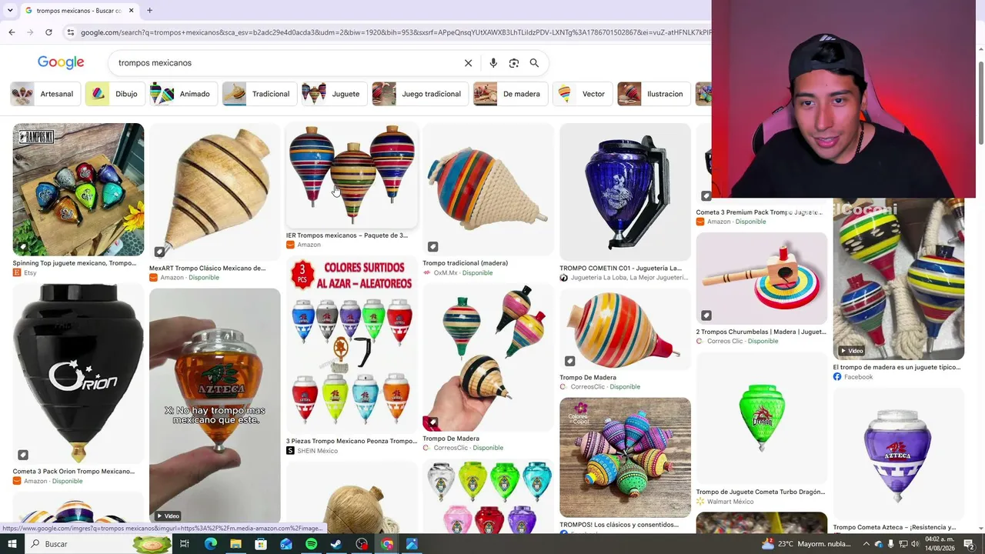Open the microphone tray icon
Viewport: 985px width, 554px height.
pos(890,544)
